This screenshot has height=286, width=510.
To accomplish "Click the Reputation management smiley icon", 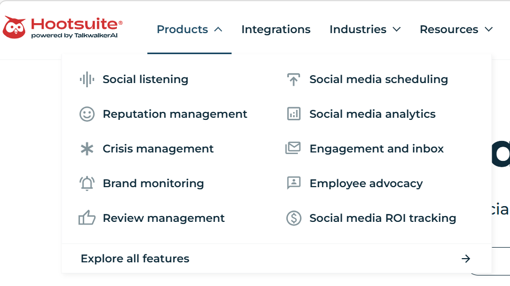I will coord(87,114).
